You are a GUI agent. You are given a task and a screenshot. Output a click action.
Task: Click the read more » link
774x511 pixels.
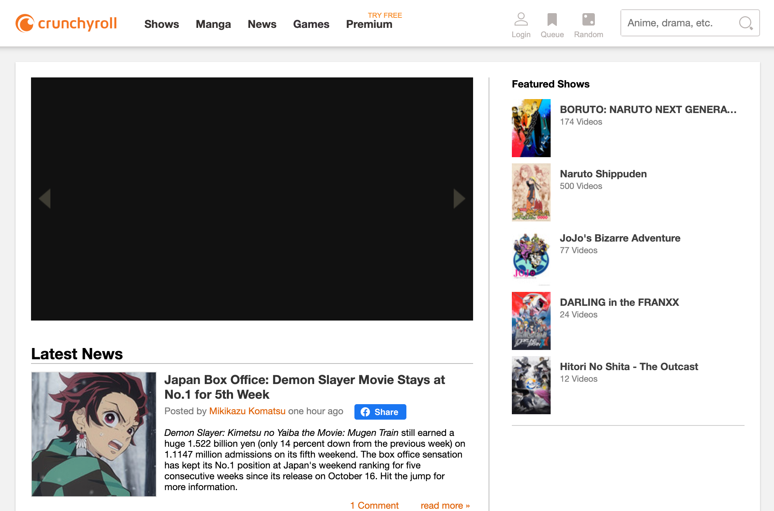(445, 505)
